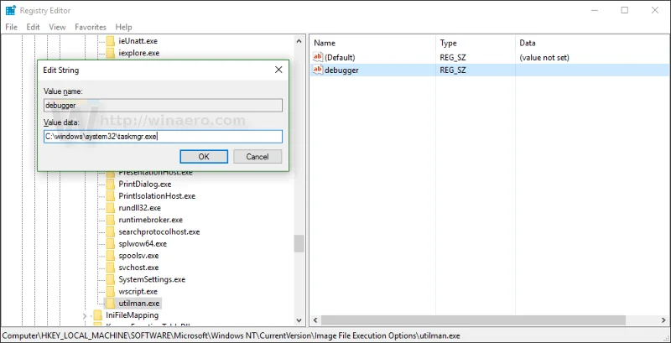This screenshot has height=343, width=671.
Task: Select the (Default) value name
Action: click(340, 57)
